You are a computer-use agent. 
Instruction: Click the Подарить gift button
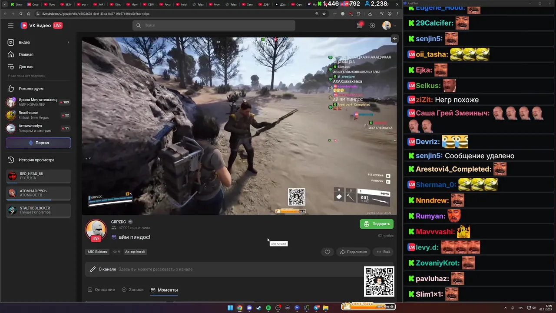pyautogui.click(x=377, y=224)
